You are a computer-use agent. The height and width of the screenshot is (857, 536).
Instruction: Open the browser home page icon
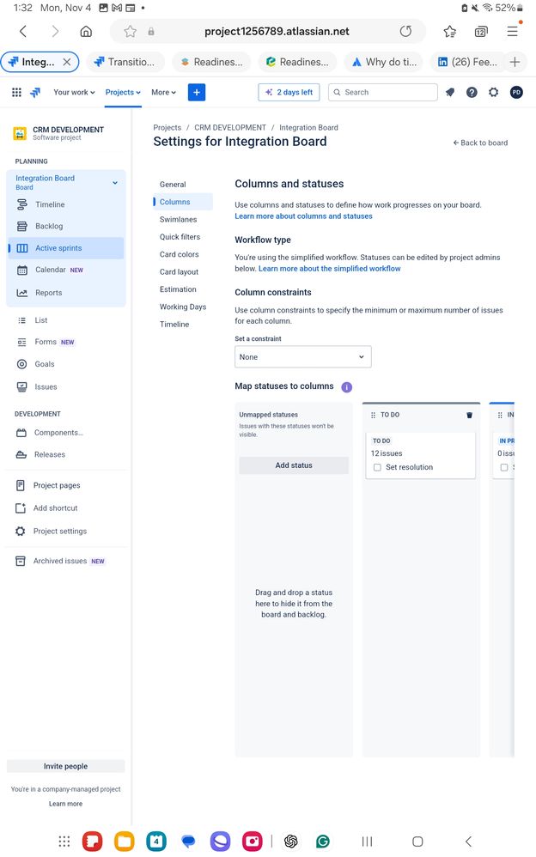(86, 32)
